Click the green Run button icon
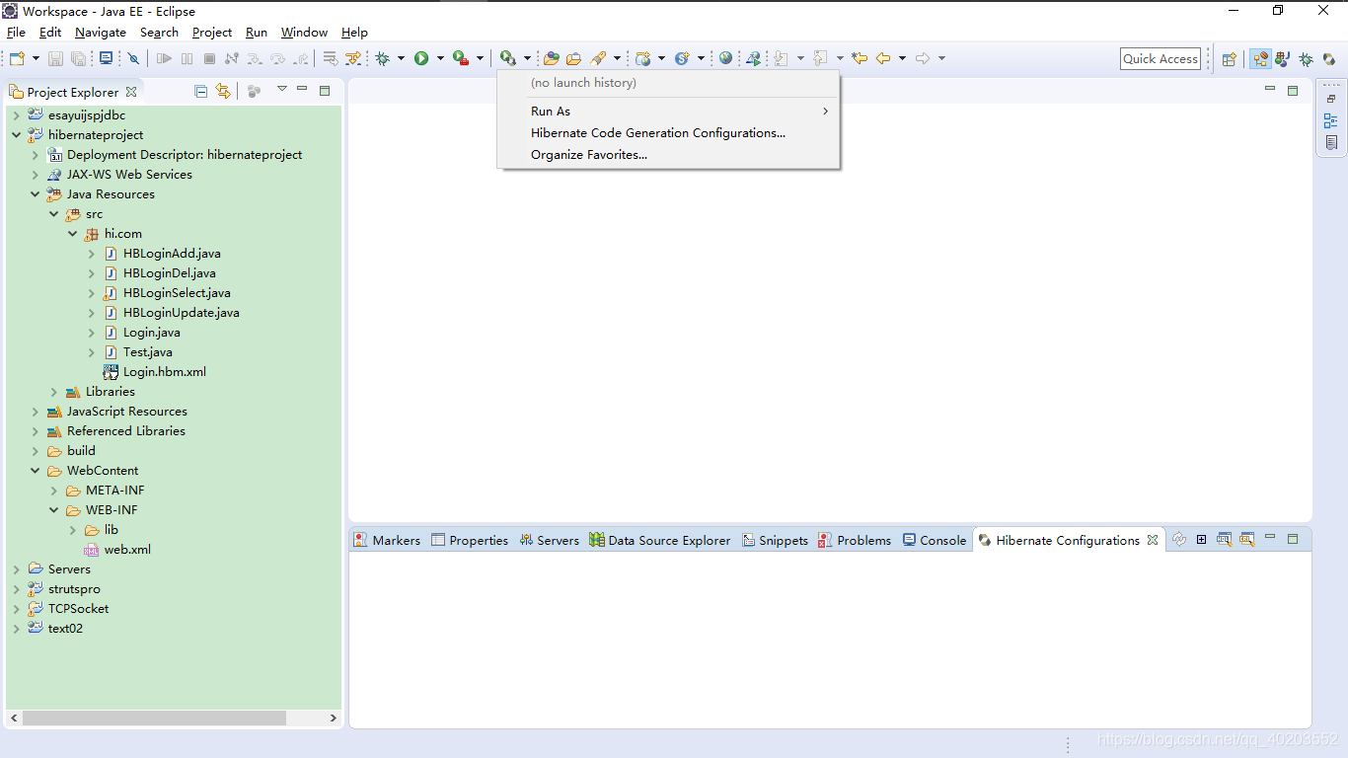The width and height of the screenshot is (1348, 758). point(421,59)
